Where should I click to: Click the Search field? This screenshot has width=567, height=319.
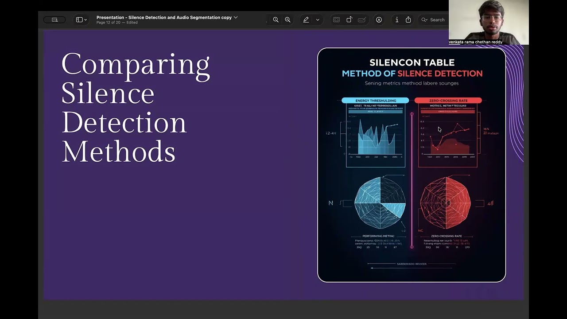tap(433, 19)
